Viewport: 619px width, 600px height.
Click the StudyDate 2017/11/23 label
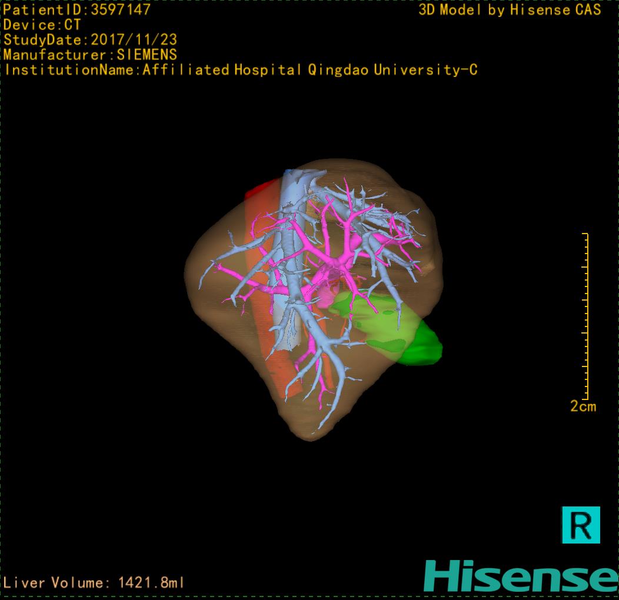click(x=90, y=40)
